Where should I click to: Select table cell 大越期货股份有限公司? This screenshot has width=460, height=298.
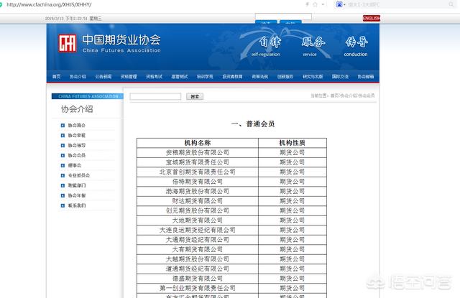(198, 259)
